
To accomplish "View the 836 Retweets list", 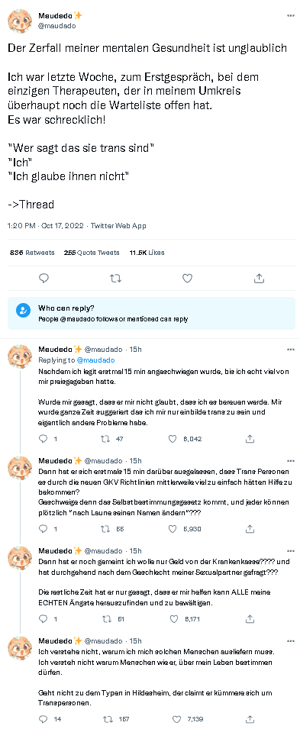I will [32, 253].
